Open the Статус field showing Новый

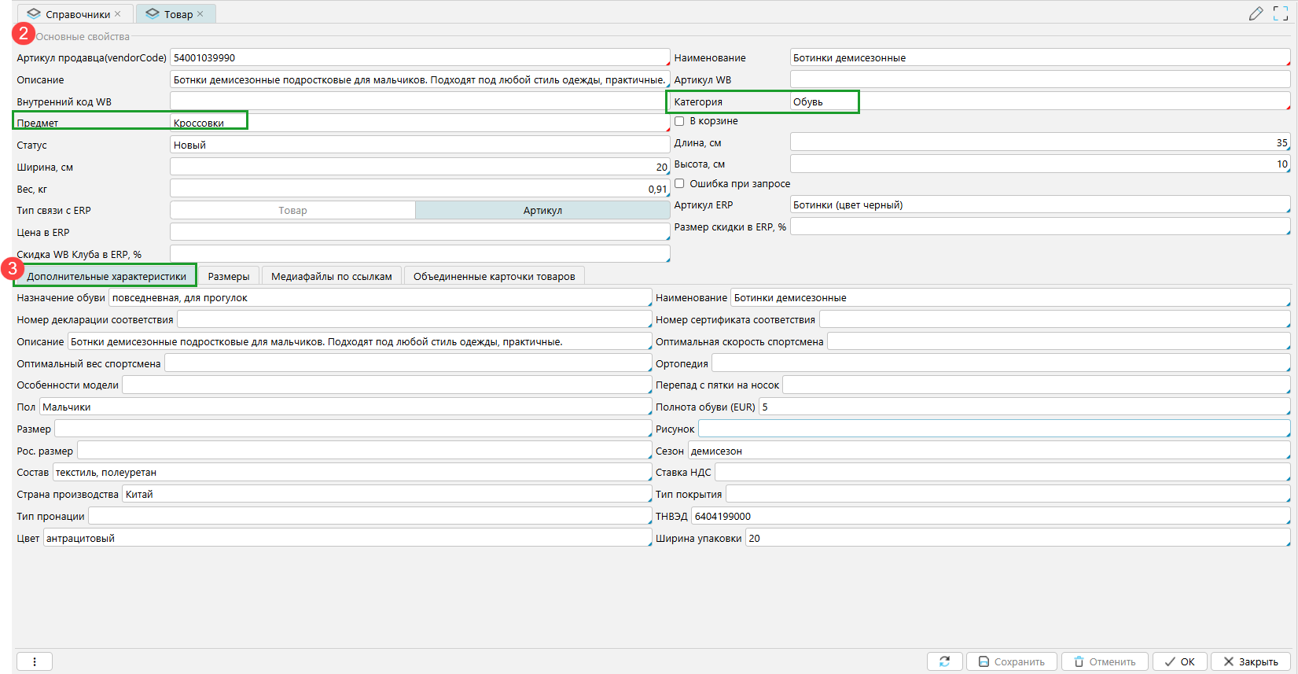click(x=418, y=145)
